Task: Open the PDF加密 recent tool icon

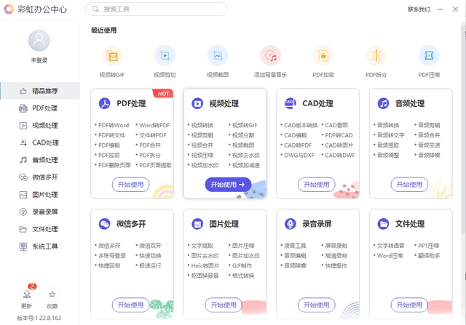Action: pos(323,55)
